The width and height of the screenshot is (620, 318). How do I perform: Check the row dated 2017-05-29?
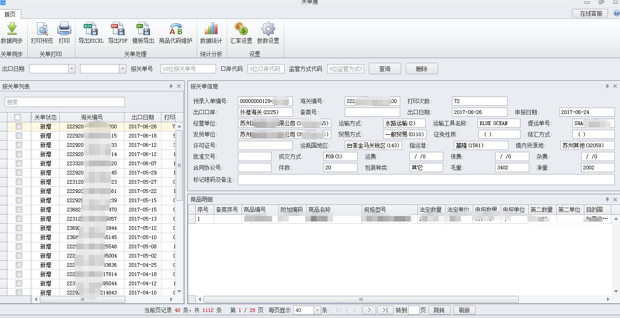click(19, 173)
